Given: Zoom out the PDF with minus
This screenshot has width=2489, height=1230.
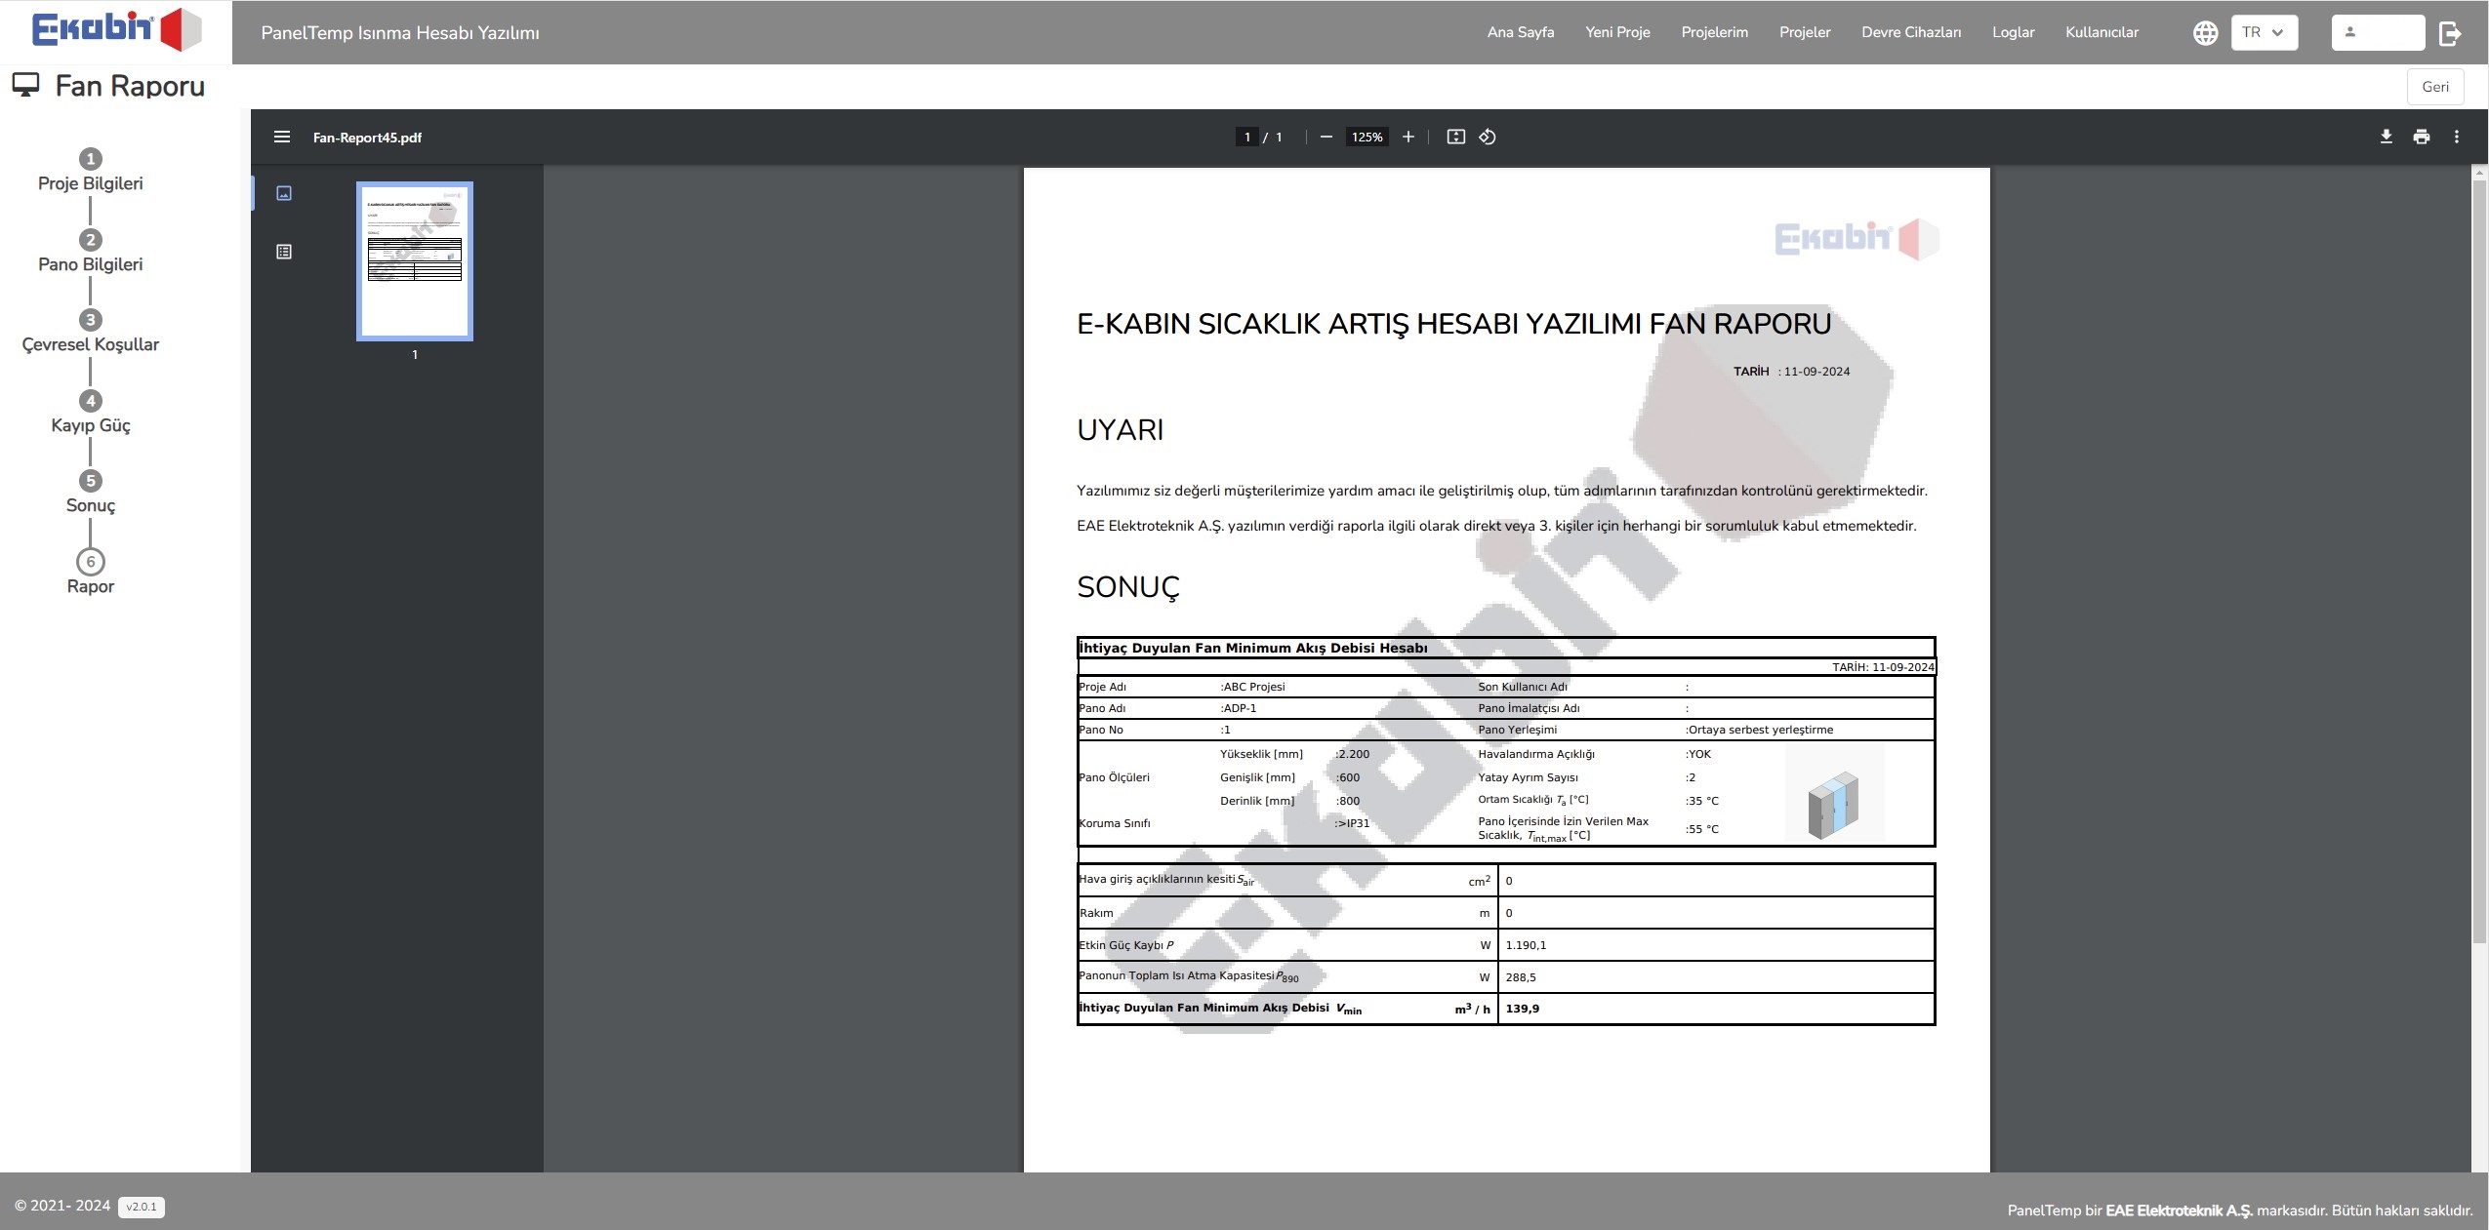Looking at the screenshot, I should point(1326,138).
